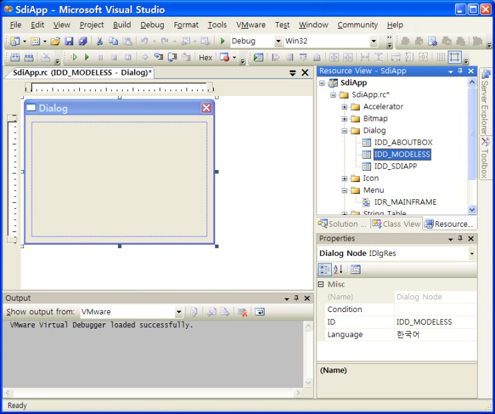Viewport: 495px width, 414px height.
Task: Switch to the Class View tab
Action: click(x=396, y=224)
